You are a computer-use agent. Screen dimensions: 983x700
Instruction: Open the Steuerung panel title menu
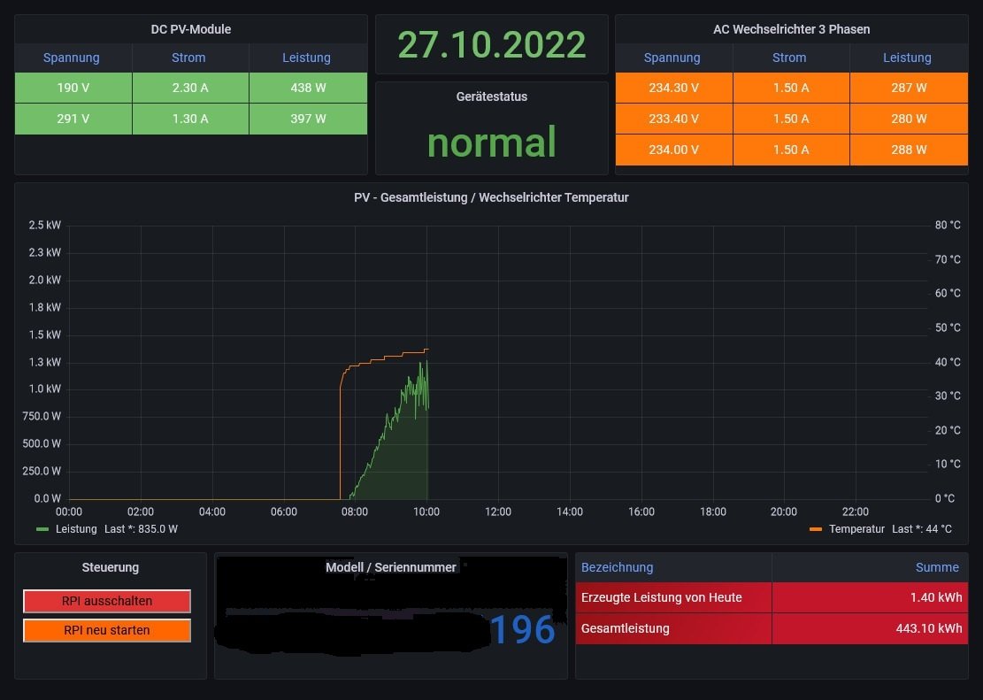[x=111, y=567]
